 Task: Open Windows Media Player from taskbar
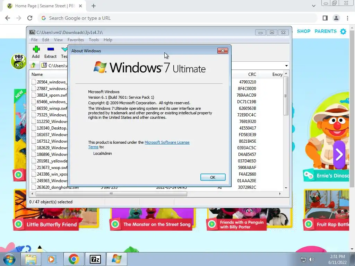pyautogui.click(x=51, y=259)
